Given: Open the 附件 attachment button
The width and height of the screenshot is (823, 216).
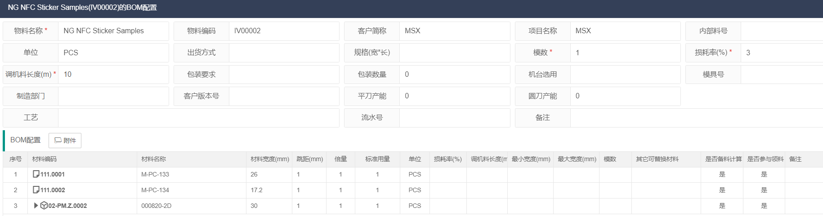Looking at the screenshot, I should coord(65,141).
